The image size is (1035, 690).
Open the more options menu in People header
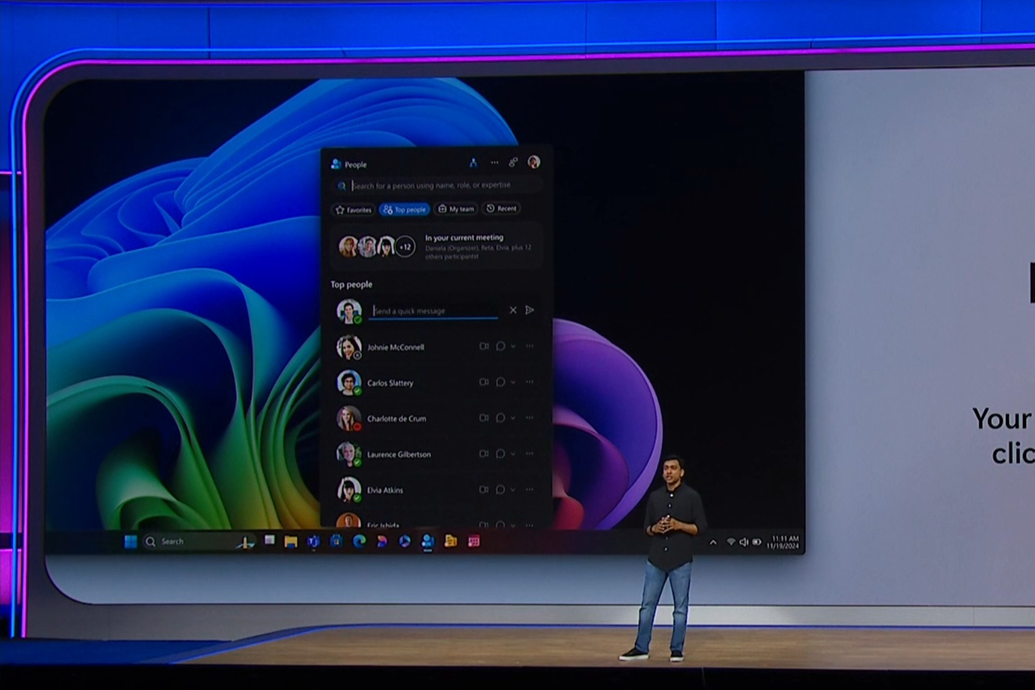(495, 163)
